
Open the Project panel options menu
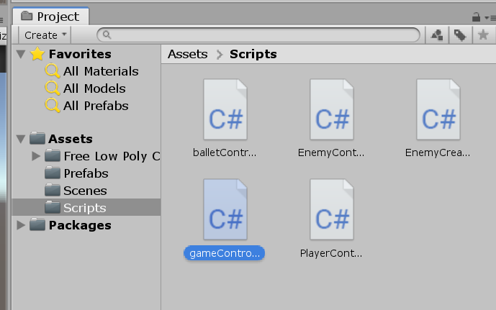pyautogui.click(x=490, y=17)
